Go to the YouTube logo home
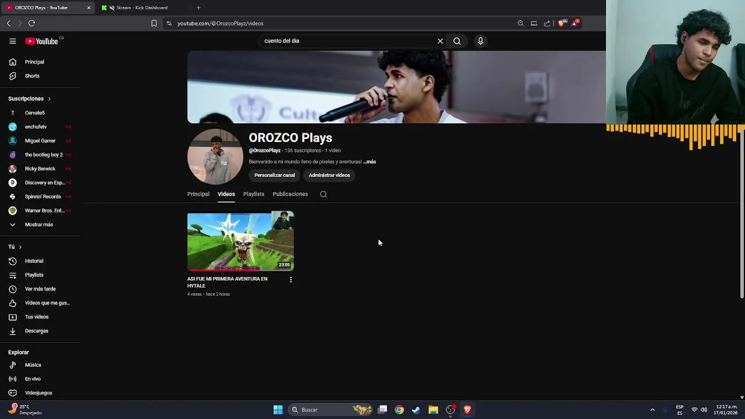 pyautogui.click(x=41, y=41)
